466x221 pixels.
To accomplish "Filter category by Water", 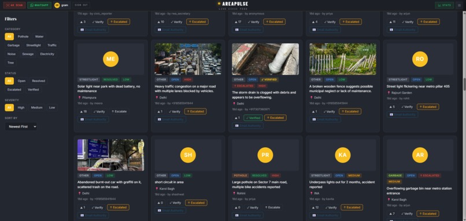I will click(39, 36).
